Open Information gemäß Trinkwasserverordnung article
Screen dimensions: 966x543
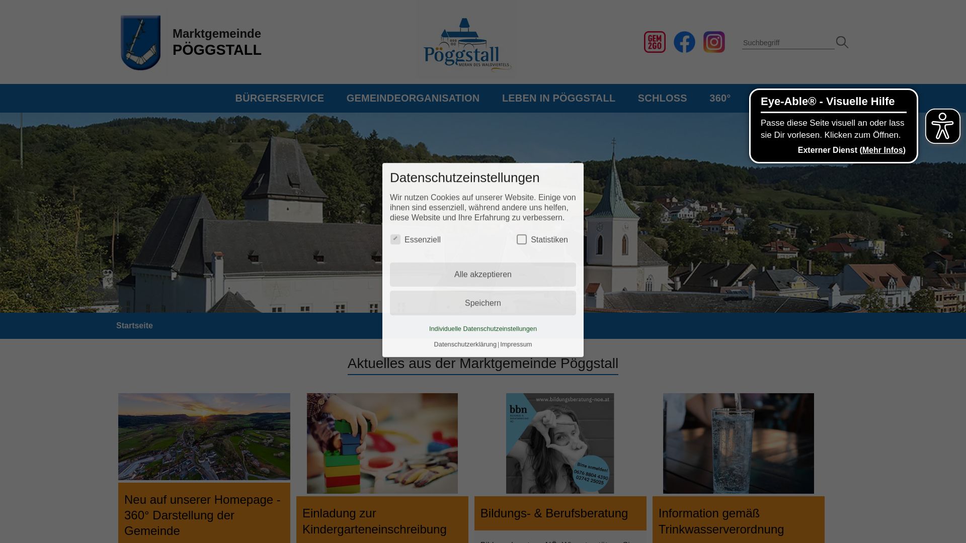721,521
